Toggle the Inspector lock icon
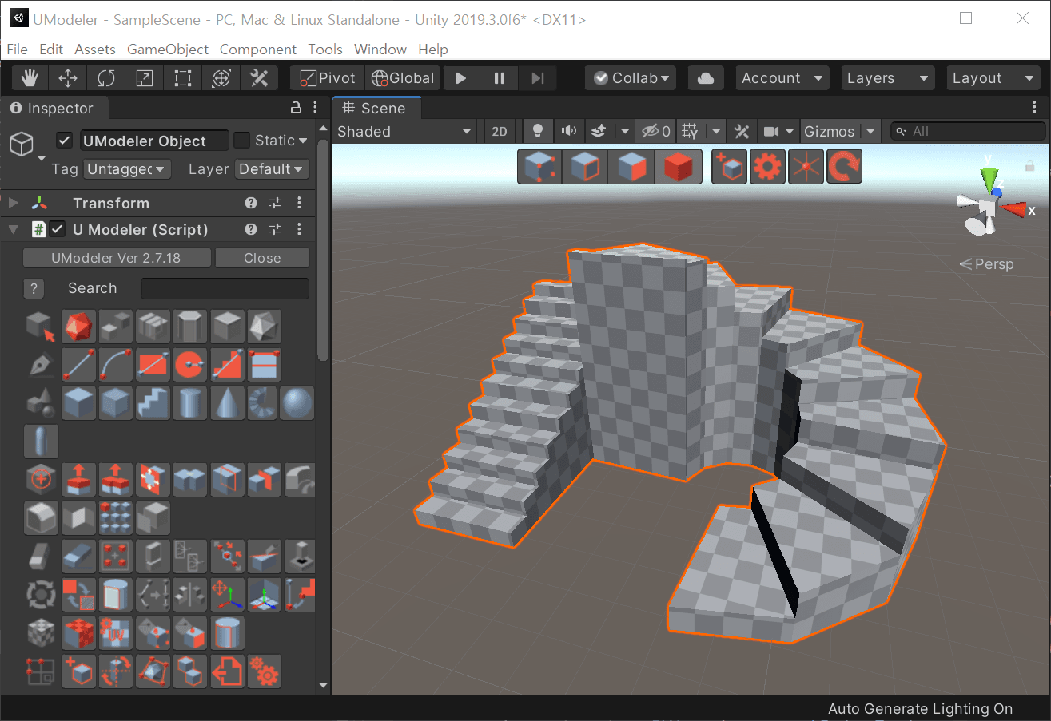This screenshot has height=721, width=1051. click(295, 108)
